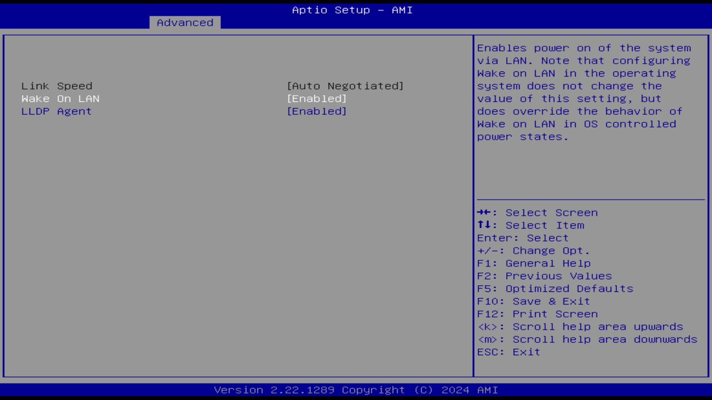Screen dimensions: 712x400
Task: Click the Version 2.22.1289 copyright footer
Action: point(356,390)
